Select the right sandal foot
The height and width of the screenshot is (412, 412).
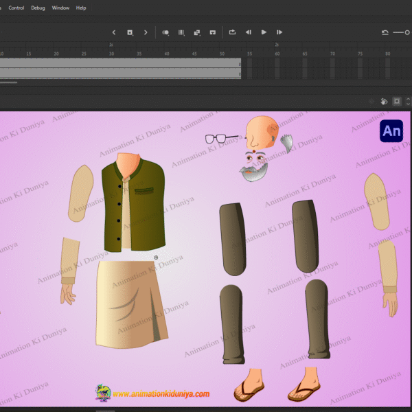(x=304, y=384)
